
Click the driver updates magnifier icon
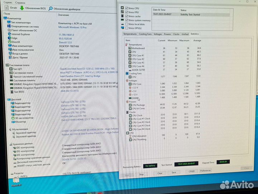tap(51, 8)
